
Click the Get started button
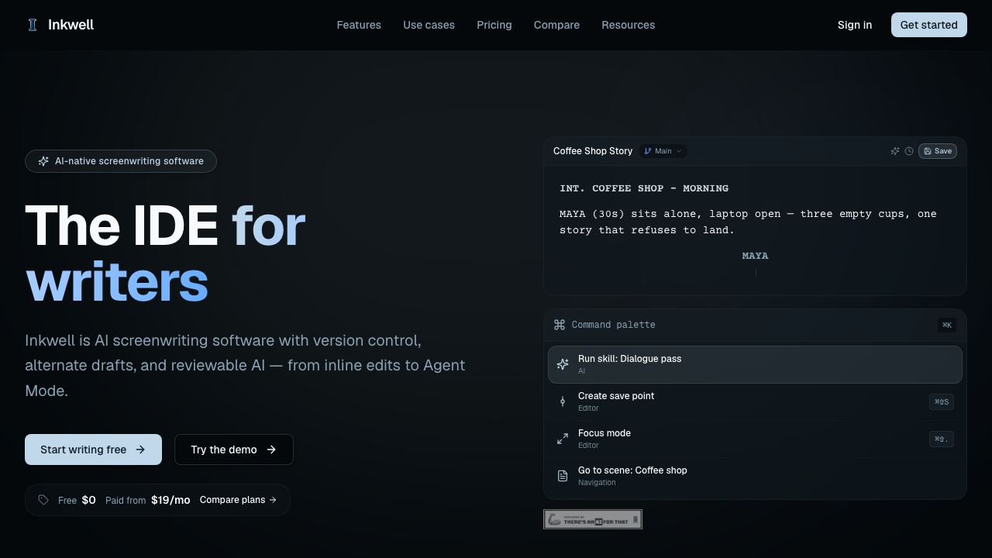coord(929,25)
